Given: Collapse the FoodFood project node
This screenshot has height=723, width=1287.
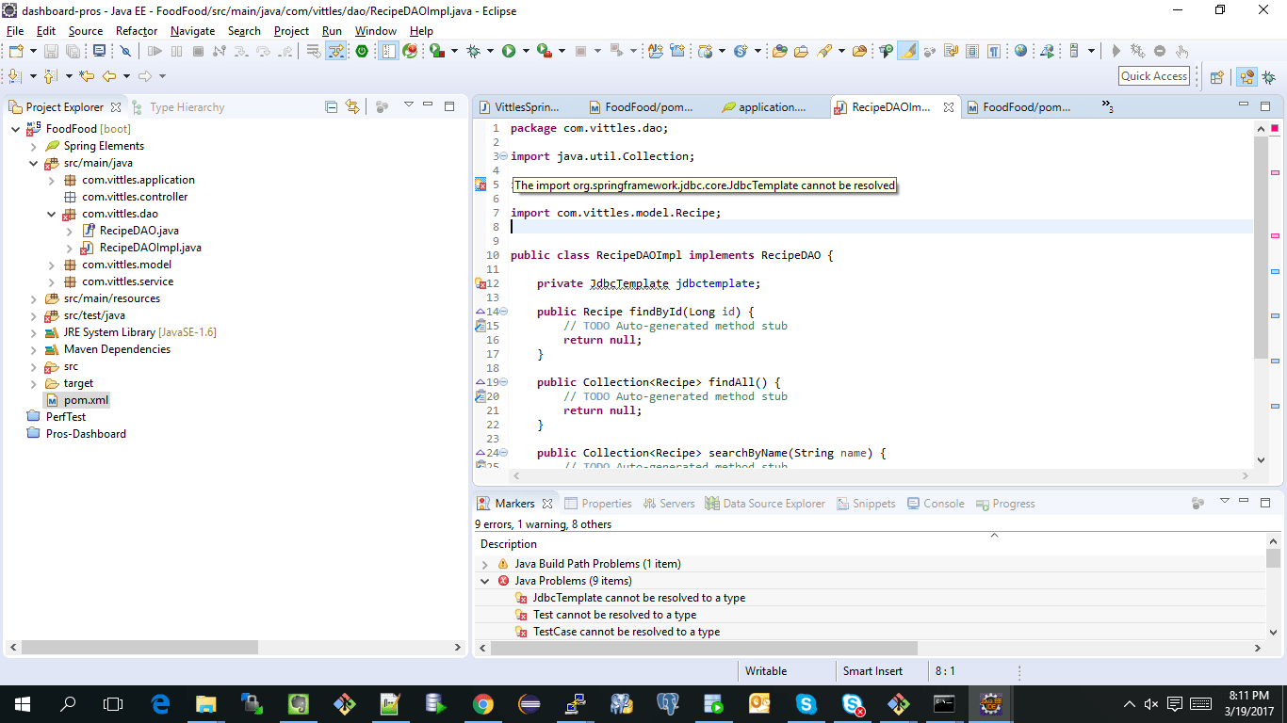Looking at the screenshot, I should [x=16, y=129].
